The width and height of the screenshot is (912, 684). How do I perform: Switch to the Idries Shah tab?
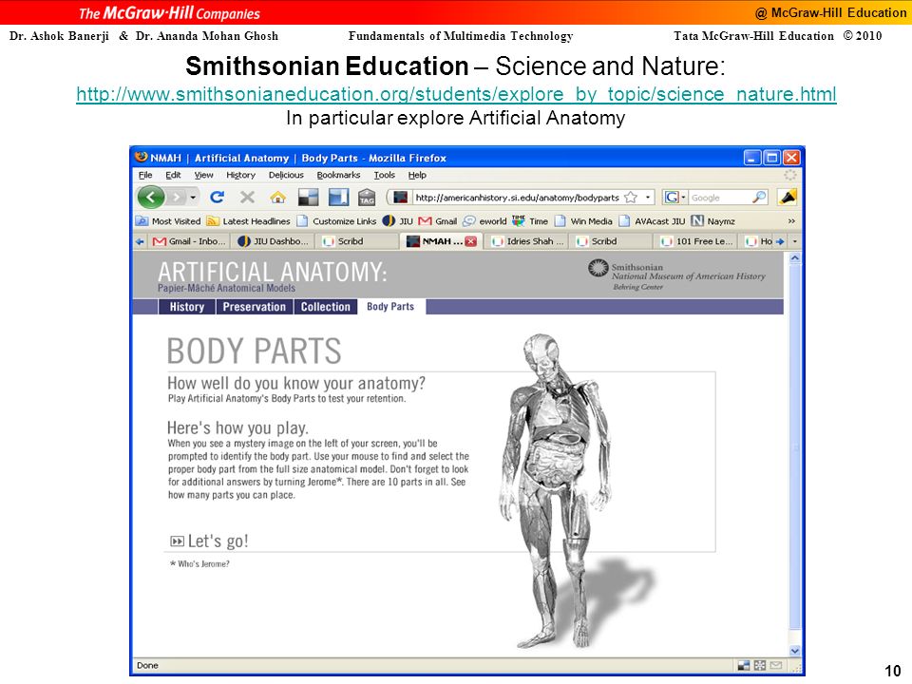[x=528, y=241]
